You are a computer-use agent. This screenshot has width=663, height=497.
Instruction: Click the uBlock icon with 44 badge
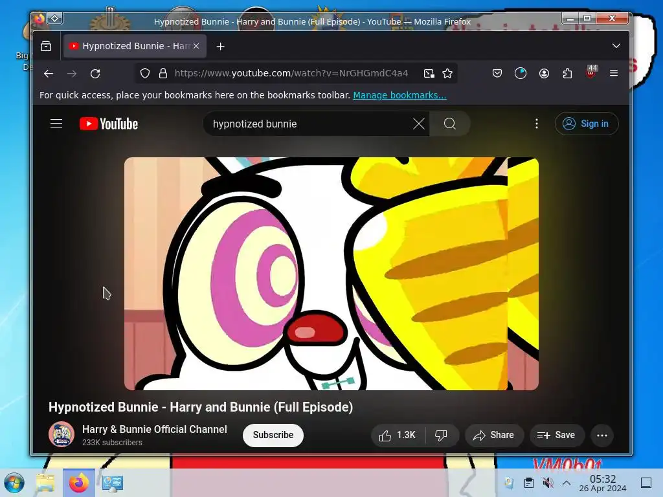pos(591,72)
